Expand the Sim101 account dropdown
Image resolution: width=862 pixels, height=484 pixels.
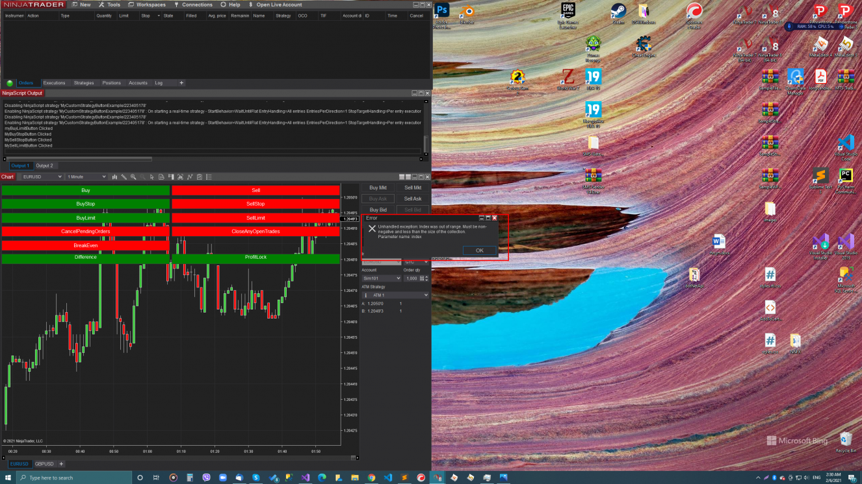coord(381,278)
